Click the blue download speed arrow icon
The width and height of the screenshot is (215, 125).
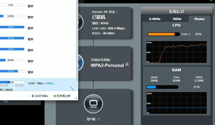33,96
